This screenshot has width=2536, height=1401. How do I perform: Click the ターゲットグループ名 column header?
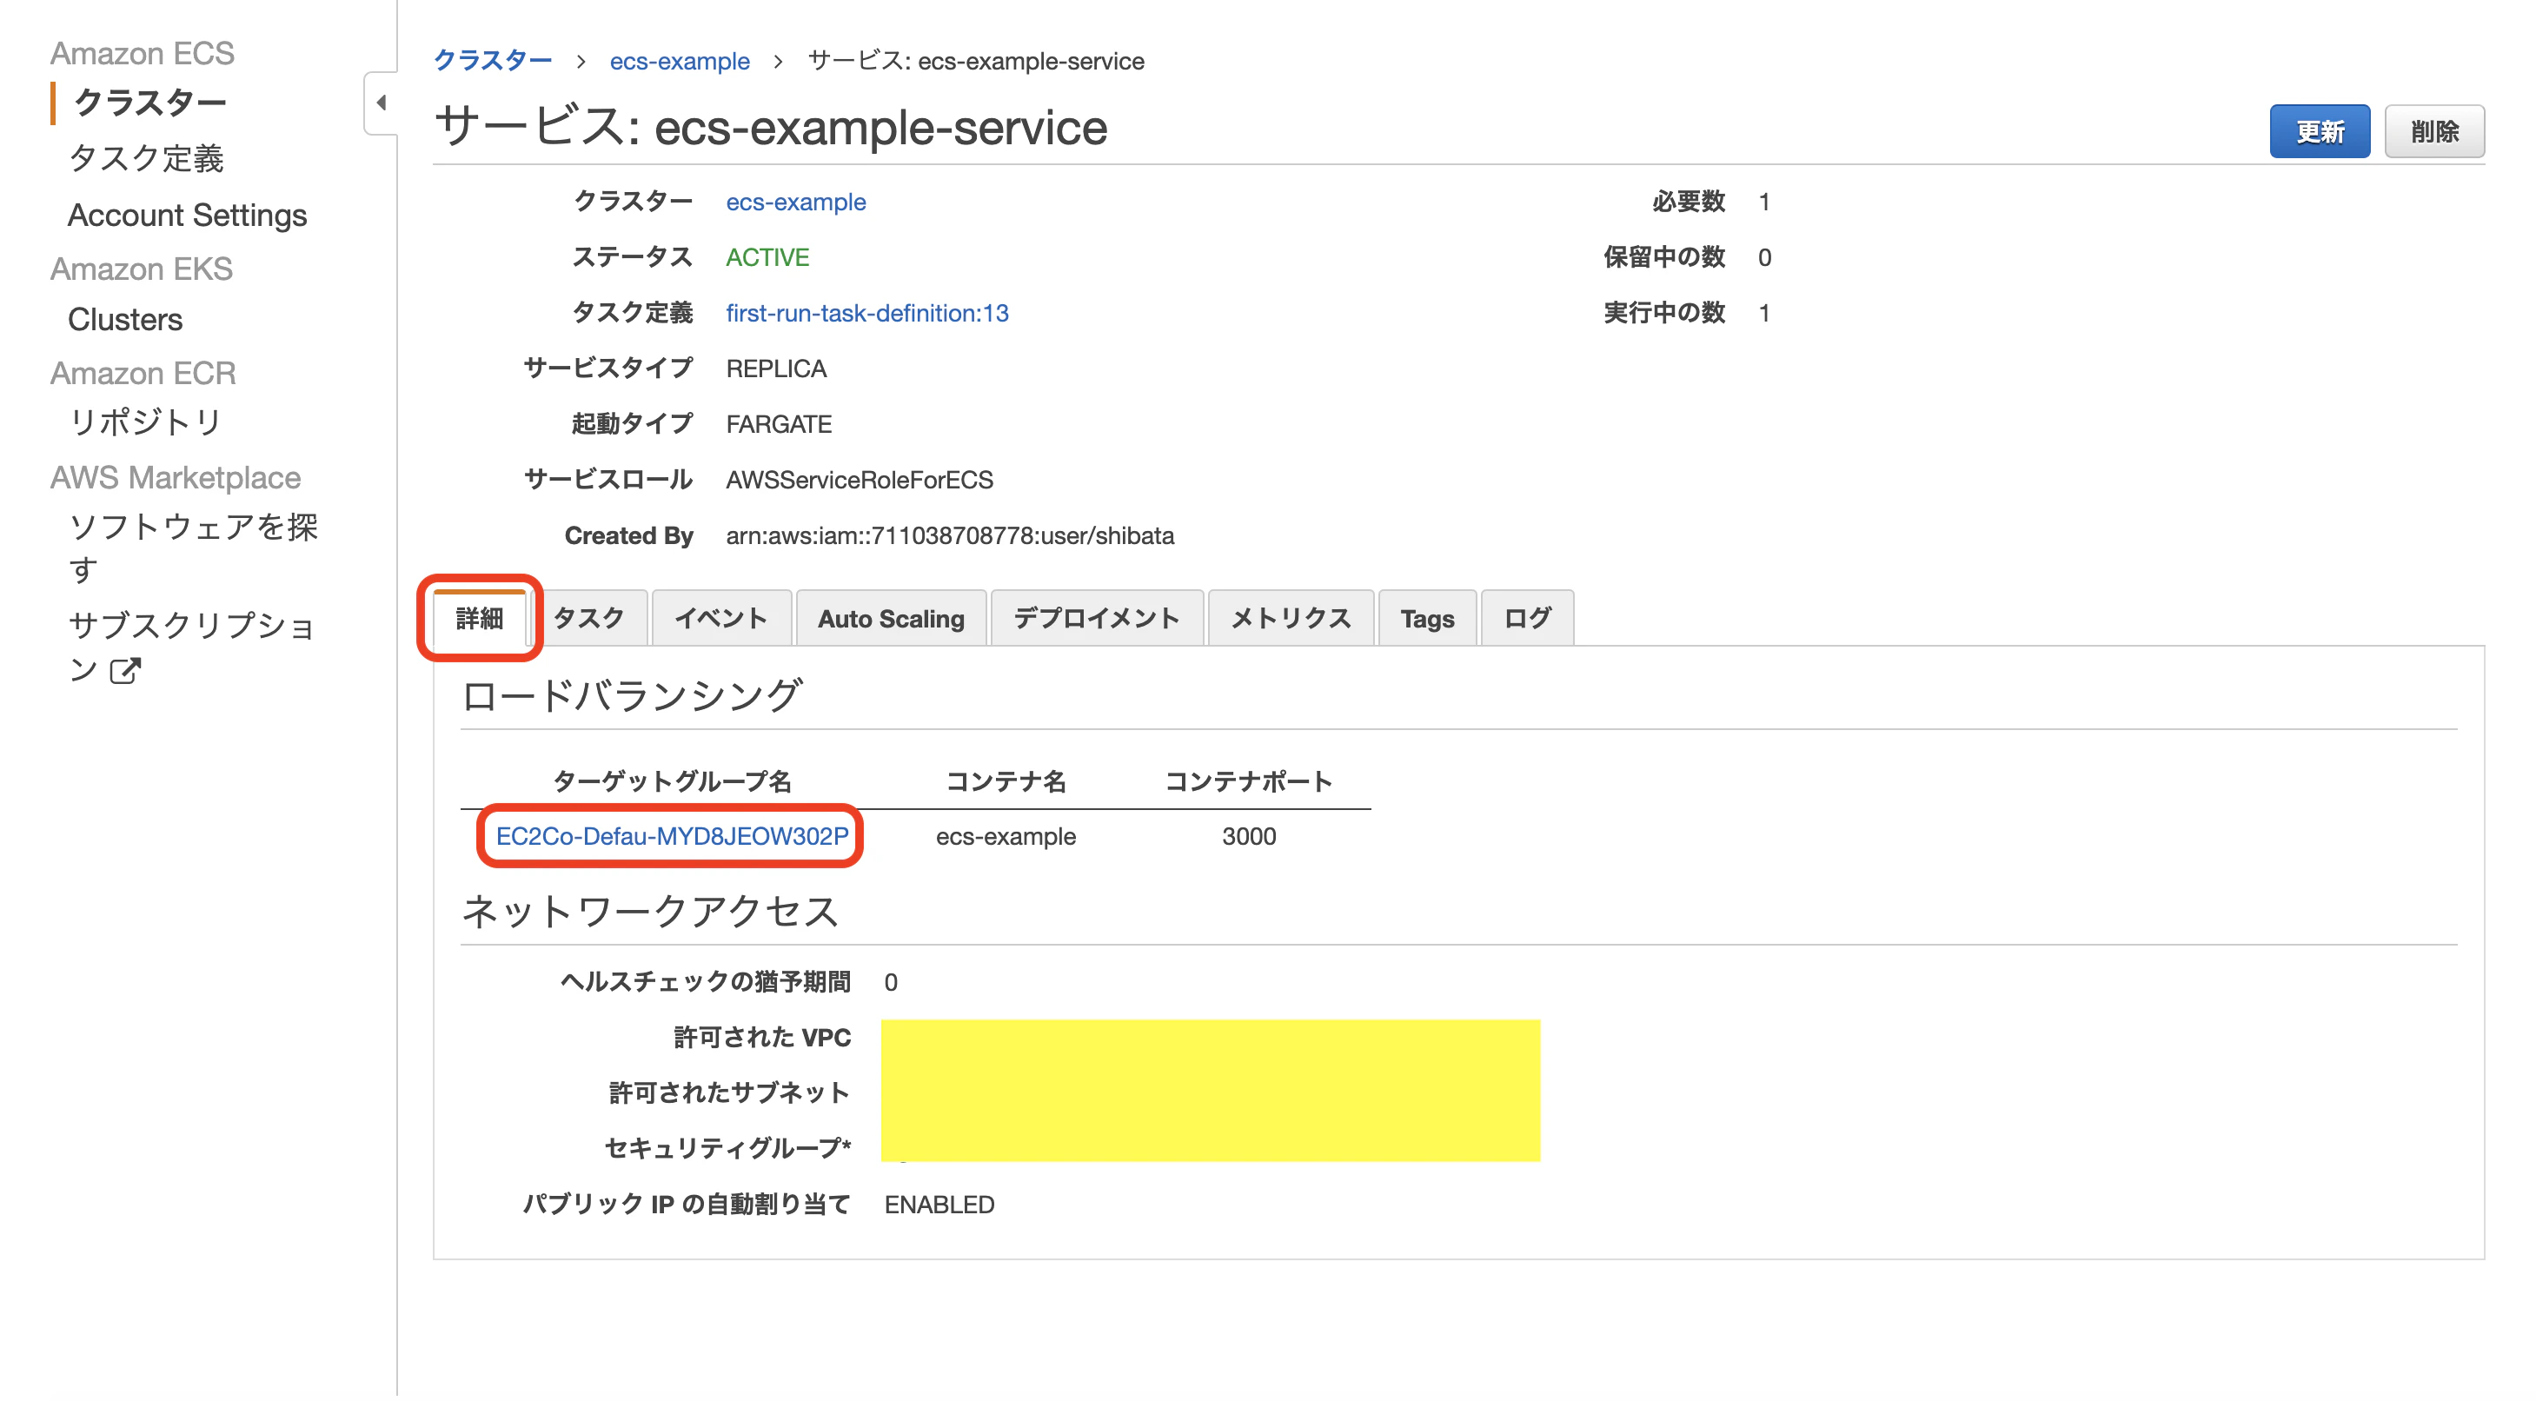(672, 780)
